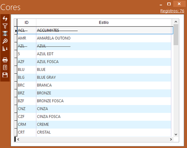The image size is (187, 148).
Task: Open the report sheet icon
Action: (5, 68)
